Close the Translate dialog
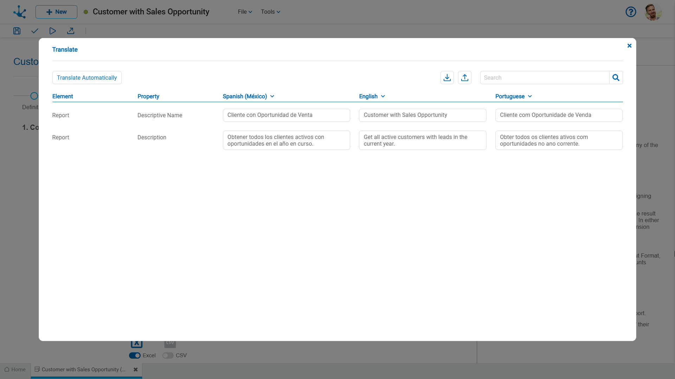675x379 pixels. tap(629, 46)
